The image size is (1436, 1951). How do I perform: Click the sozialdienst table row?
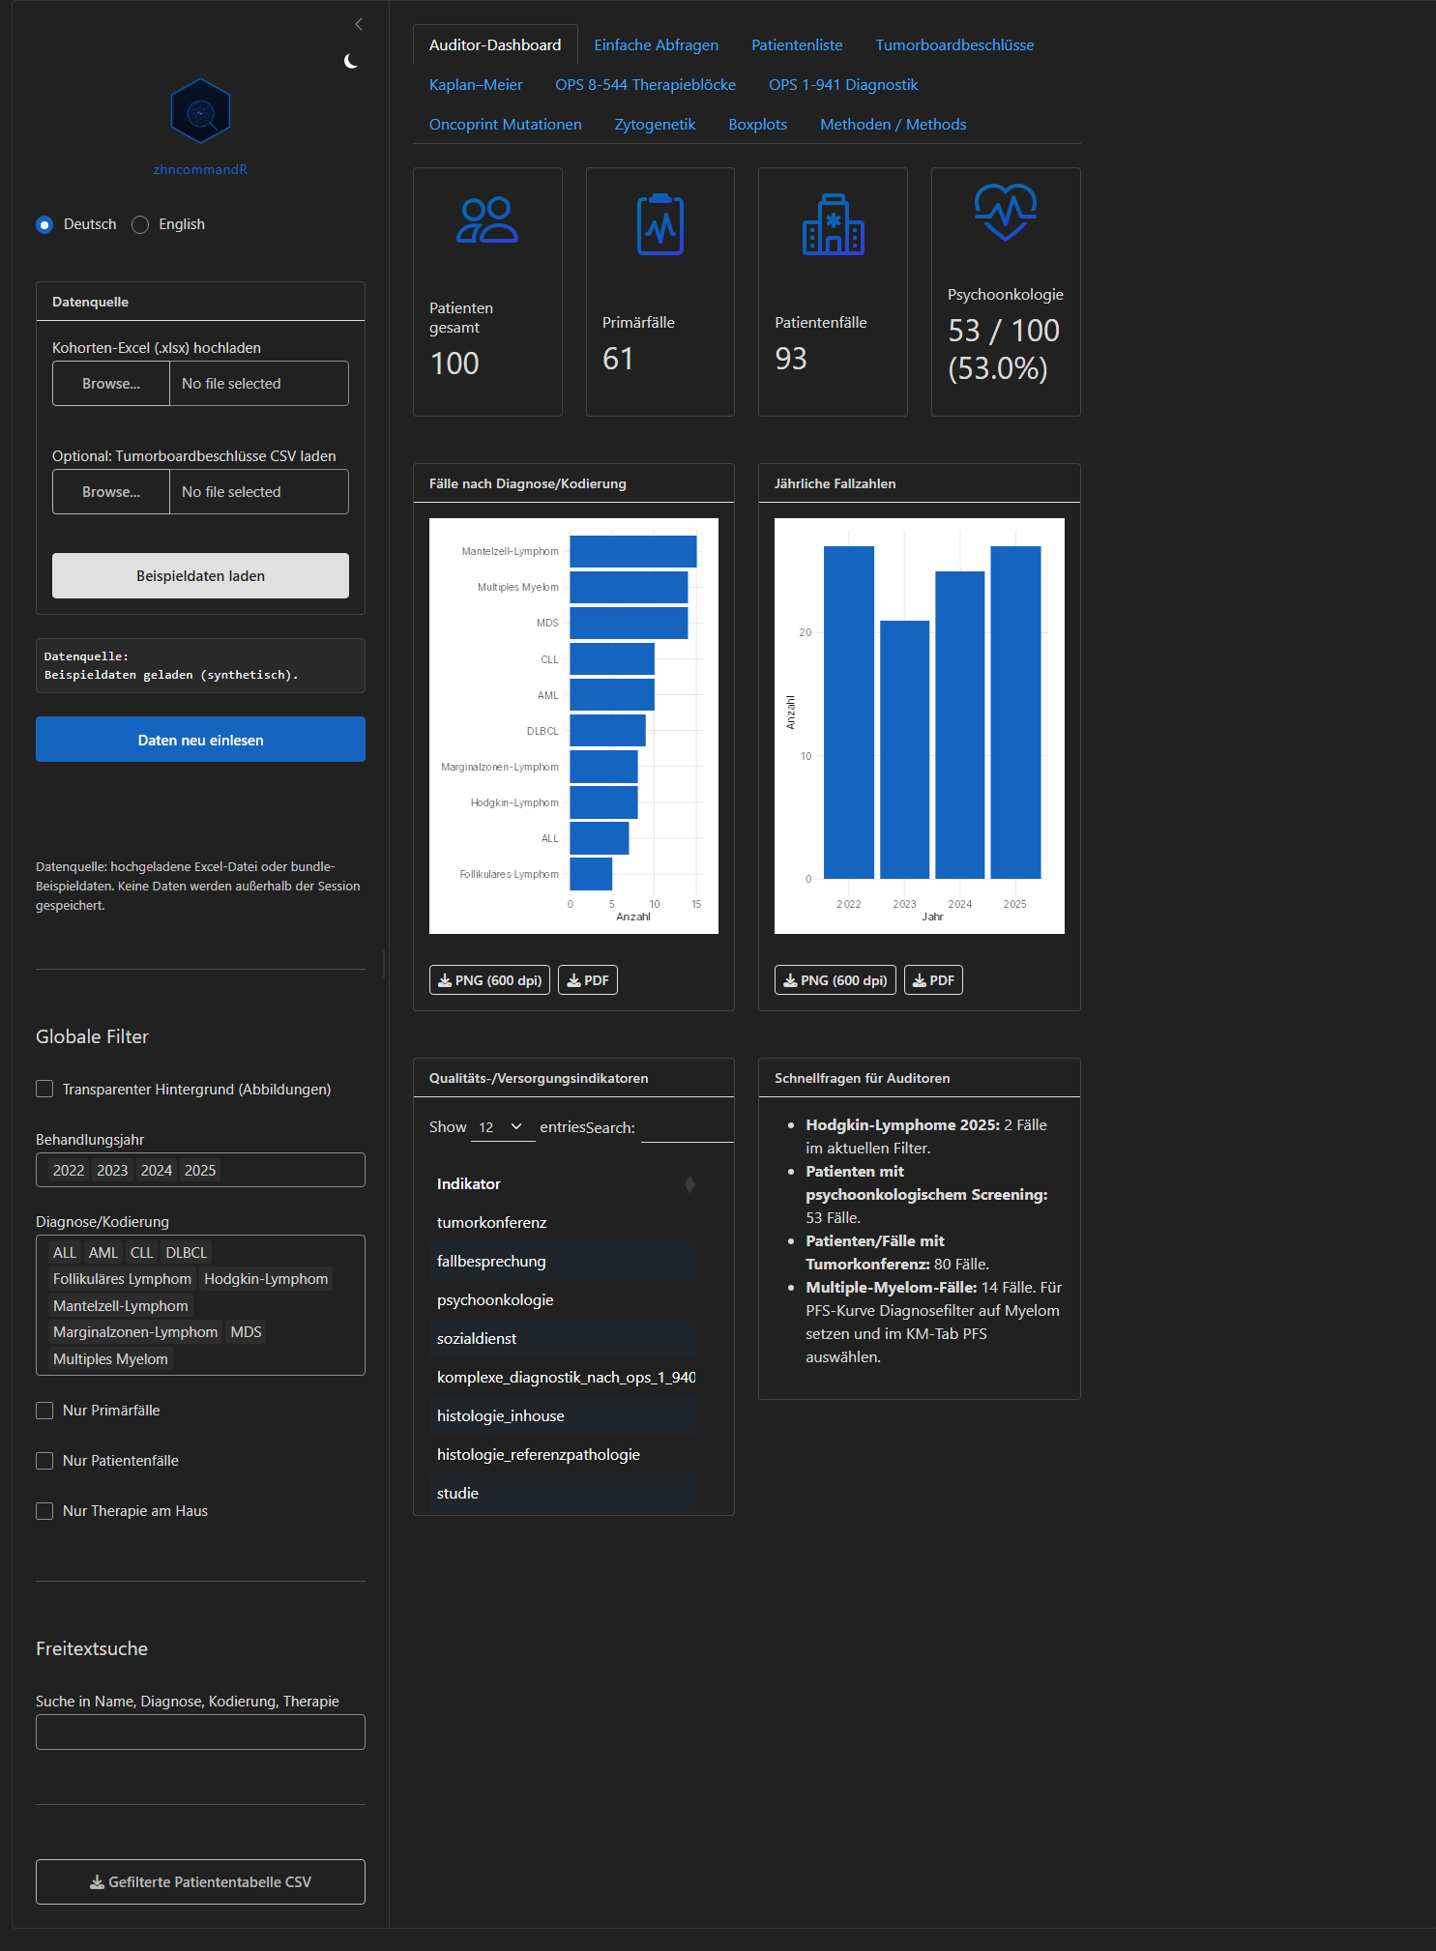pyautogui.click(x=562, y=1339)
